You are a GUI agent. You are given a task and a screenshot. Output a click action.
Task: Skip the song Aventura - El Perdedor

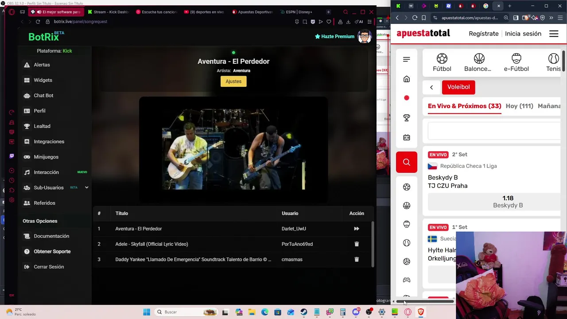click(x=357, y=229)
